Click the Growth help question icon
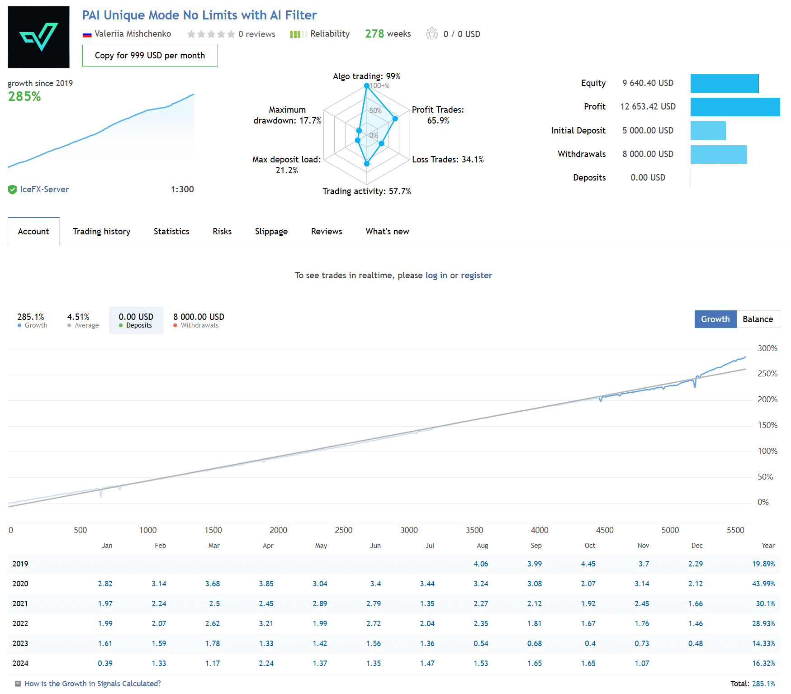The image size is (791, 694). coord(18,684)
